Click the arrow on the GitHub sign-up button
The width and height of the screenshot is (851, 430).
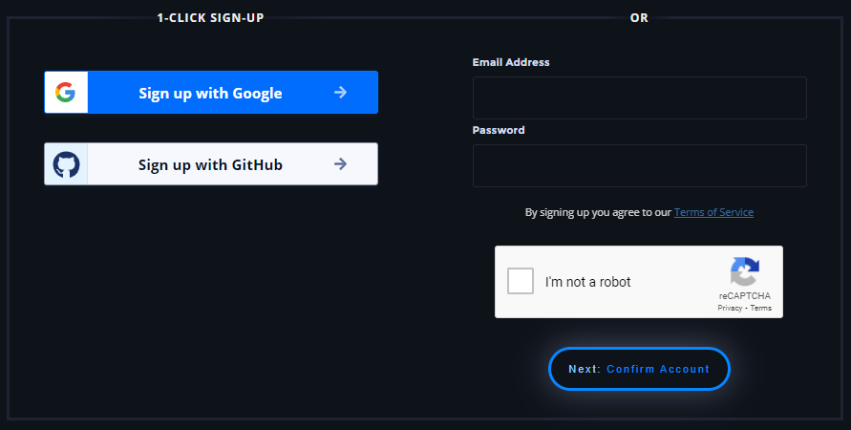[340, 164]
